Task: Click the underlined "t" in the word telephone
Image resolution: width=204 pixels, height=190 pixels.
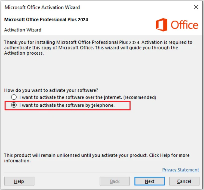Action: click(x=92, y=105)
